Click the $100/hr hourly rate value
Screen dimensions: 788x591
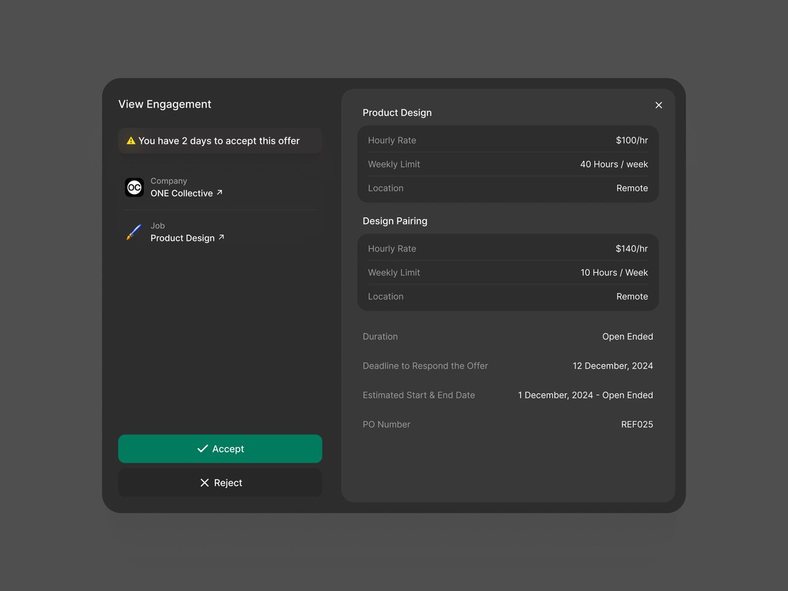[x=632, y=141]
